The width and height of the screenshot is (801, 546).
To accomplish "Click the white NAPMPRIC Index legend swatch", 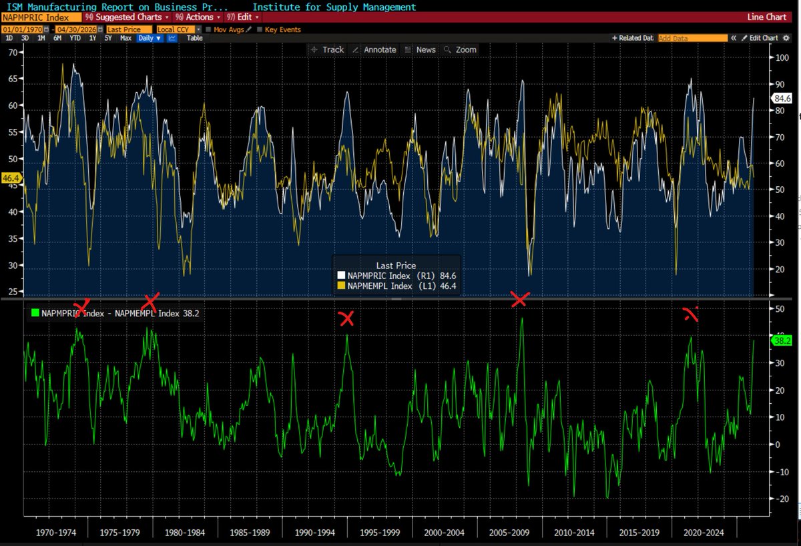I will 342,275.
